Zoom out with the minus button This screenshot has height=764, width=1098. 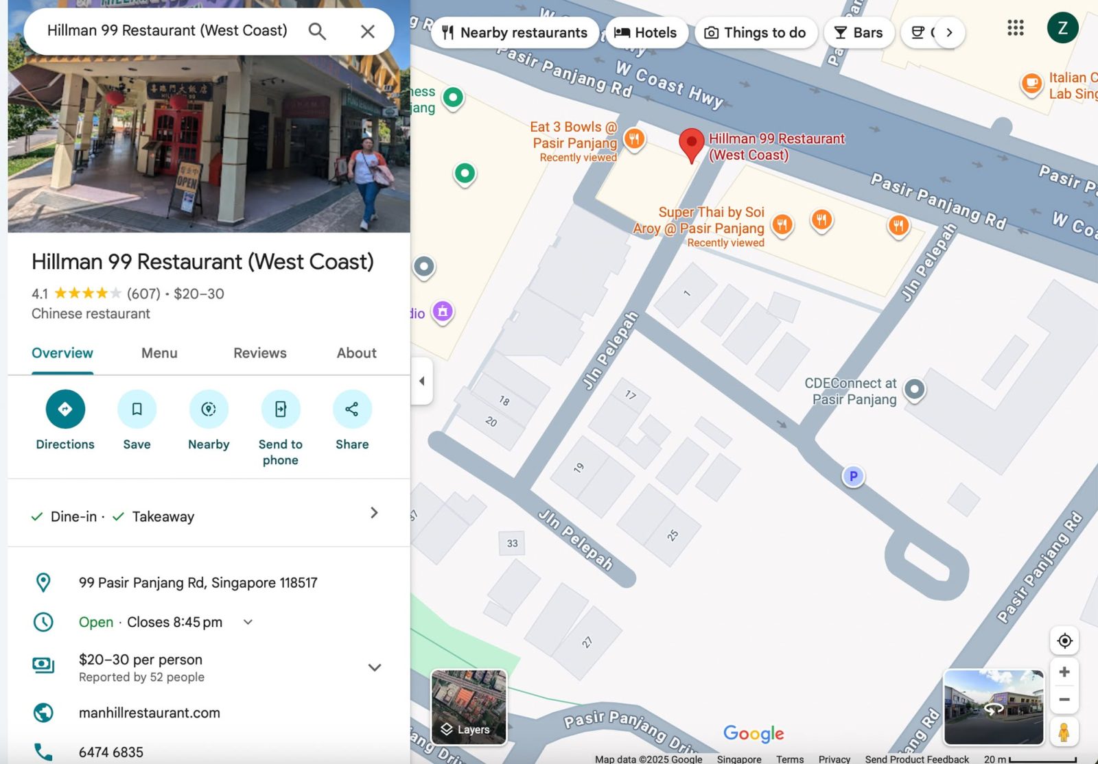(x=1064, y=700)
